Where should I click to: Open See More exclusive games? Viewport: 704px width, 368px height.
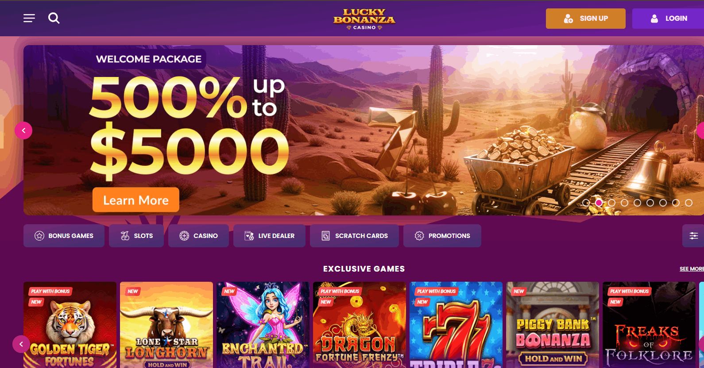point(692,269)
